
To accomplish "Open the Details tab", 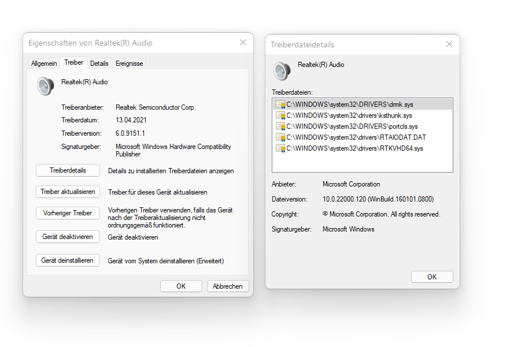I will (x=99, y=64).
